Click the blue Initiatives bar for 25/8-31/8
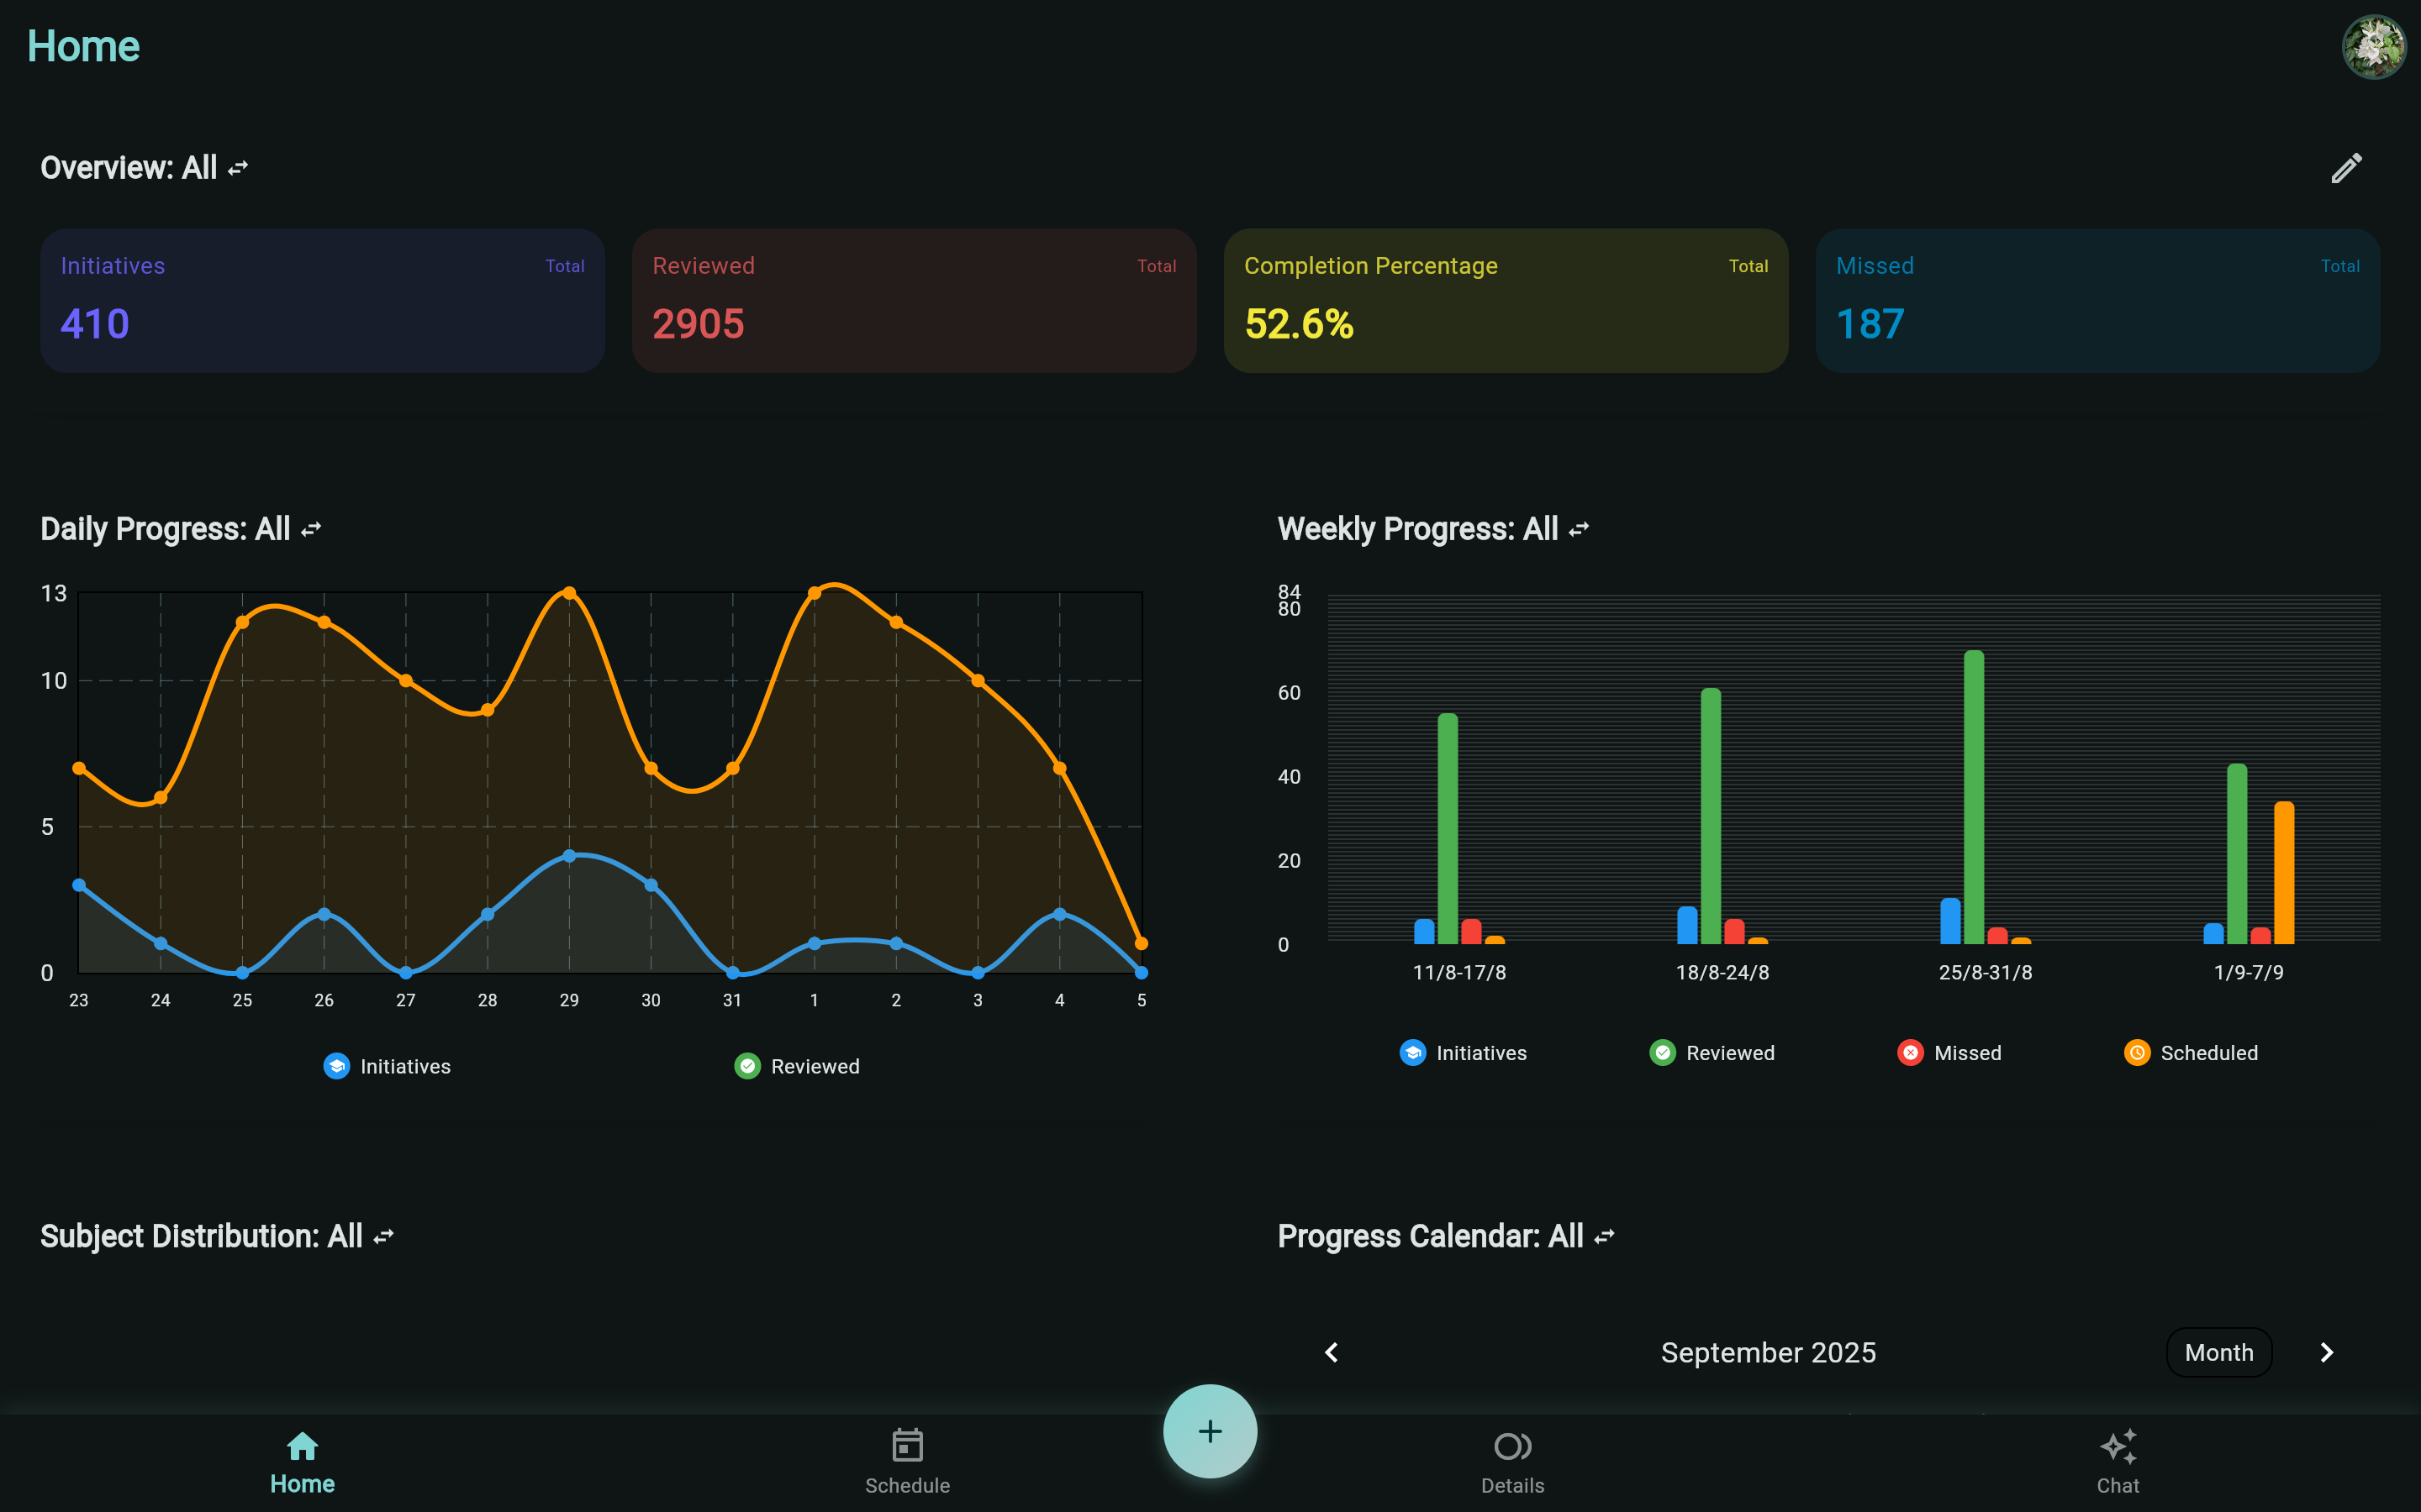 [x=1951, y=921]
